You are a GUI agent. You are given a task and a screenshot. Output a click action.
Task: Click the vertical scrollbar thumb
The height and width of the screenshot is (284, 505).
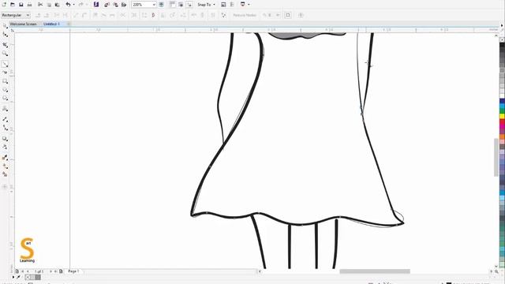tap(496, 157)
